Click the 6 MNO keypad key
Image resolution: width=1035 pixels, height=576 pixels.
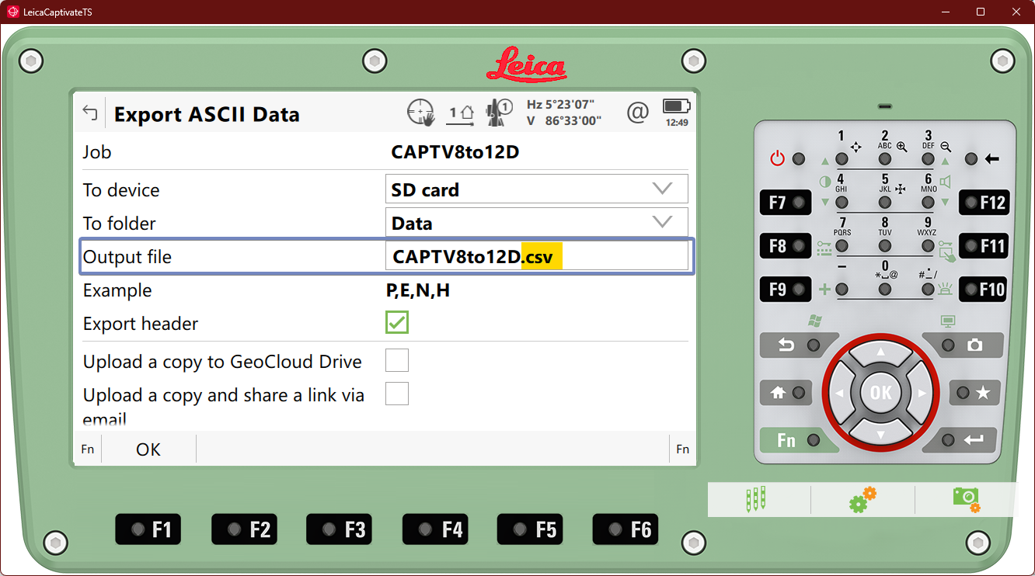pyautogui.click(x=928, y=203)
